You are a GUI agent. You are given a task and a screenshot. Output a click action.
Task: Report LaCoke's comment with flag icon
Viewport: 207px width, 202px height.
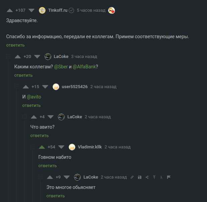pyautogui.click(x=169, y=177)
